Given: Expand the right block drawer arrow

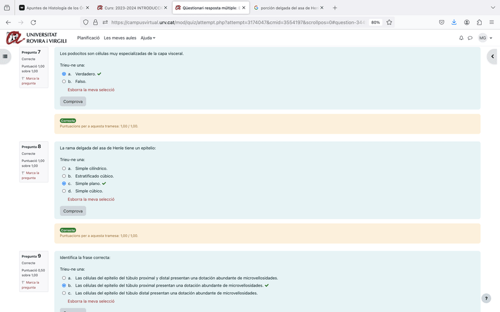Looking at the screenshot, I should [x=492, y=57].
